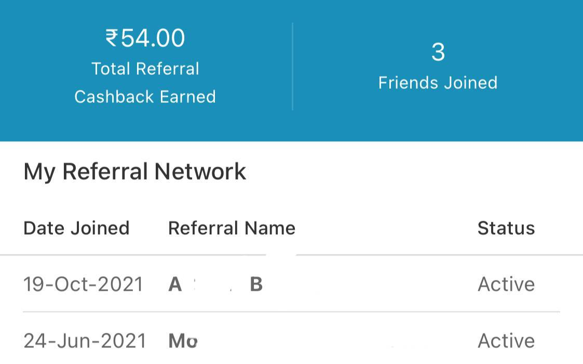
Task: Click the rupee symbol before 54.00
Action: click(x=112, y=38)
